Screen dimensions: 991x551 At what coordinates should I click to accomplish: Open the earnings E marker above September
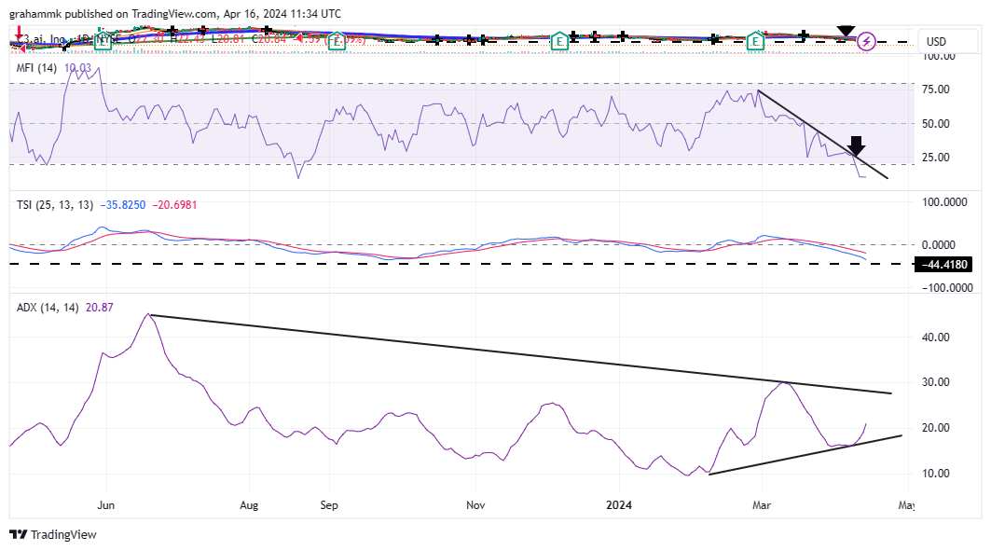click(337, 42)
